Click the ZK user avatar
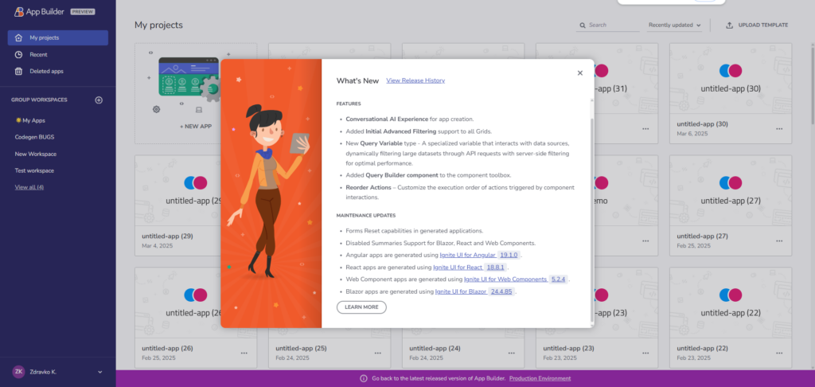Screen dimensions: 815x387 point(19,371)
